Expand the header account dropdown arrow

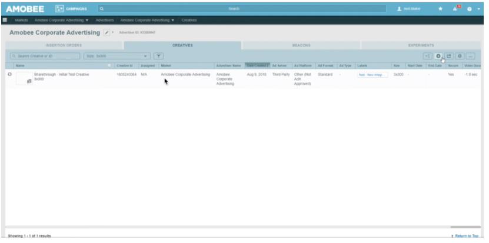click(479, 9)
